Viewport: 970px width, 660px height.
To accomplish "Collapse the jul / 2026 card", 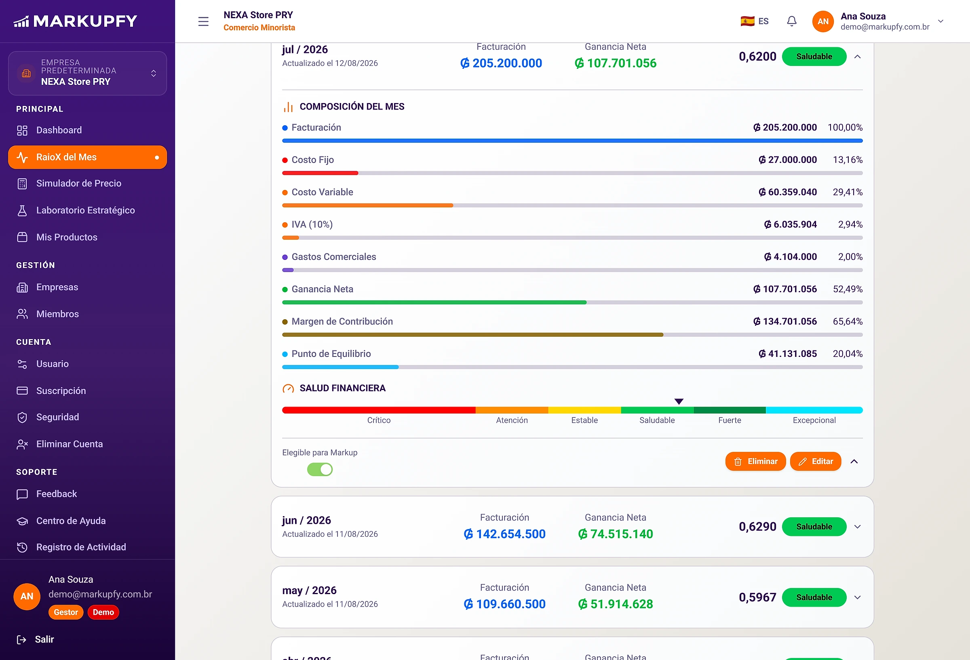I will coord(857,57).
